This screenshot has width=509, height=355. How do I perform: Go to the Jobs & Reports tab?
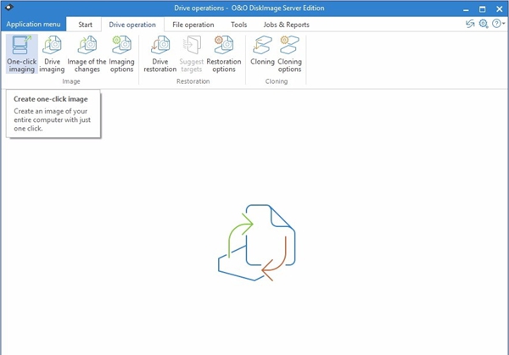click(x=287, y=25)
